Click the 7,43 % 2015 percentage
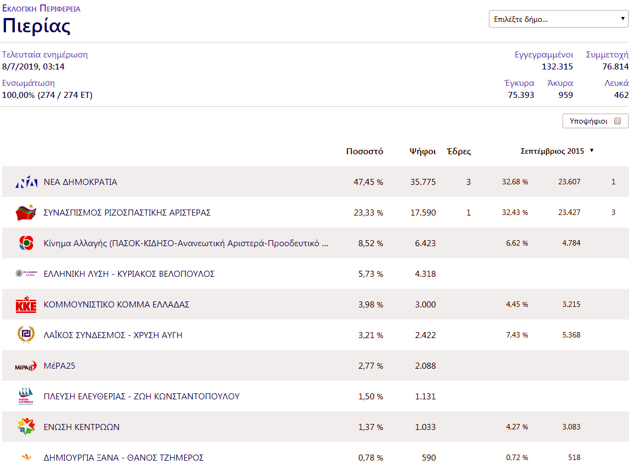The width and height of the screenshot is (629, 471). point(517,335)
